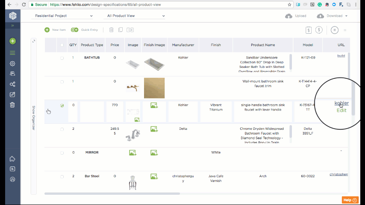Check the Delta faucet row checkbox

point(62,129)
